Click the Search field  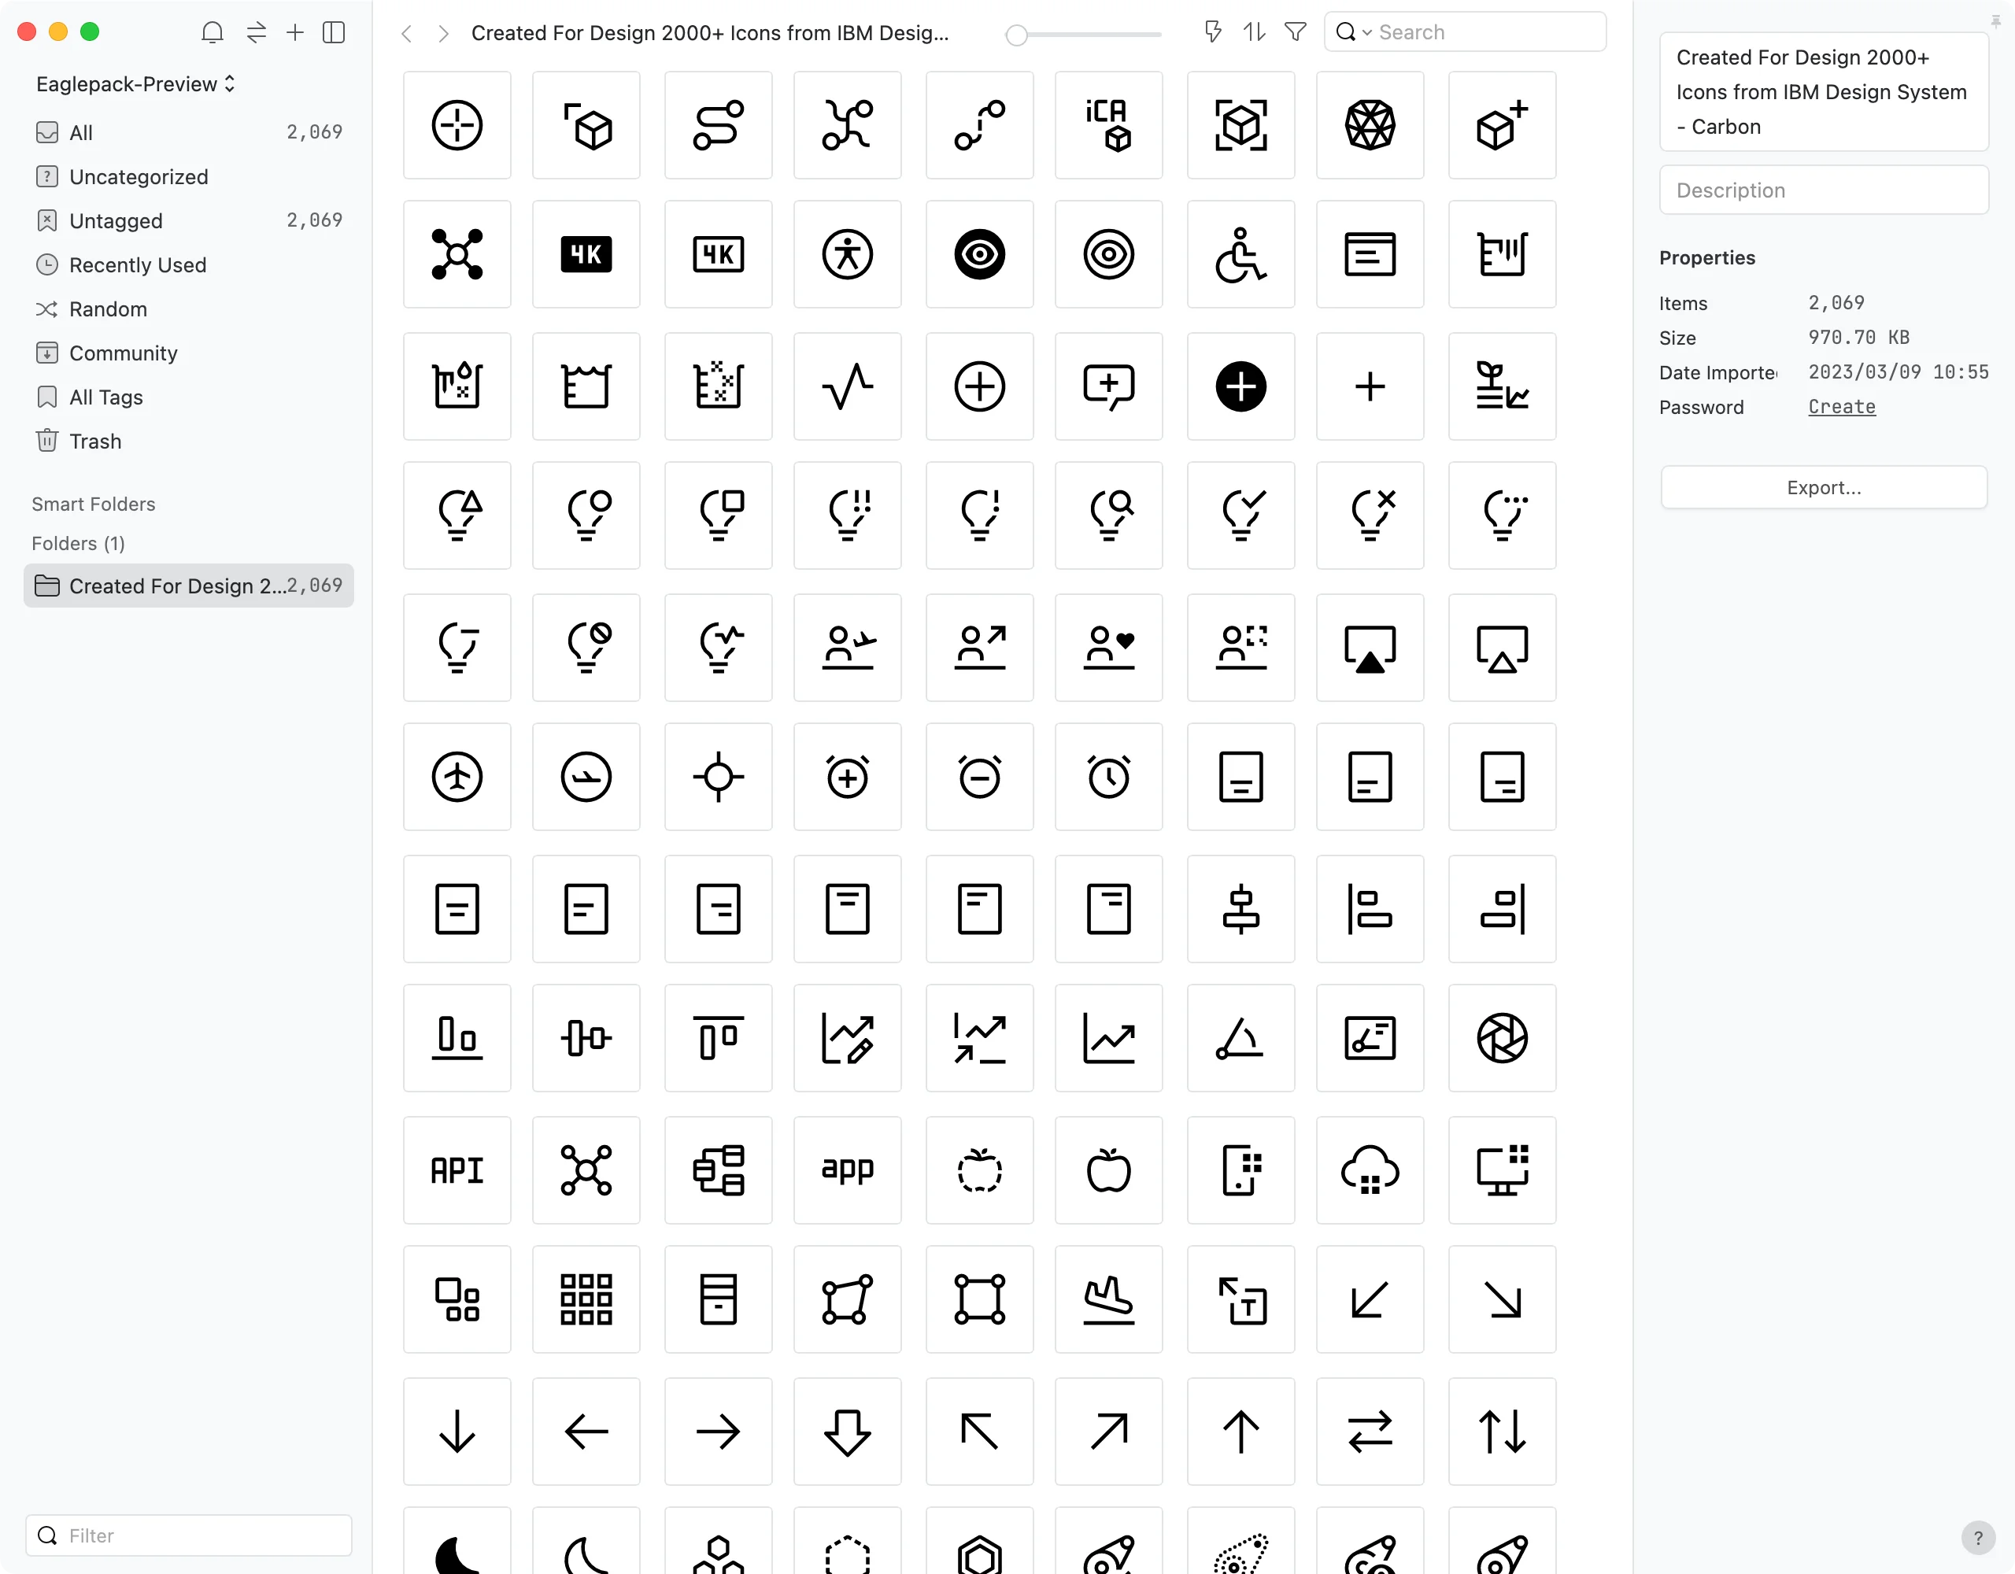[x=1465, y=32]
